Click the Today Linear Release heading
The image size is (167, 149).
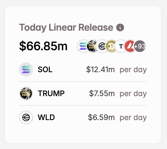tap(66, 27)
